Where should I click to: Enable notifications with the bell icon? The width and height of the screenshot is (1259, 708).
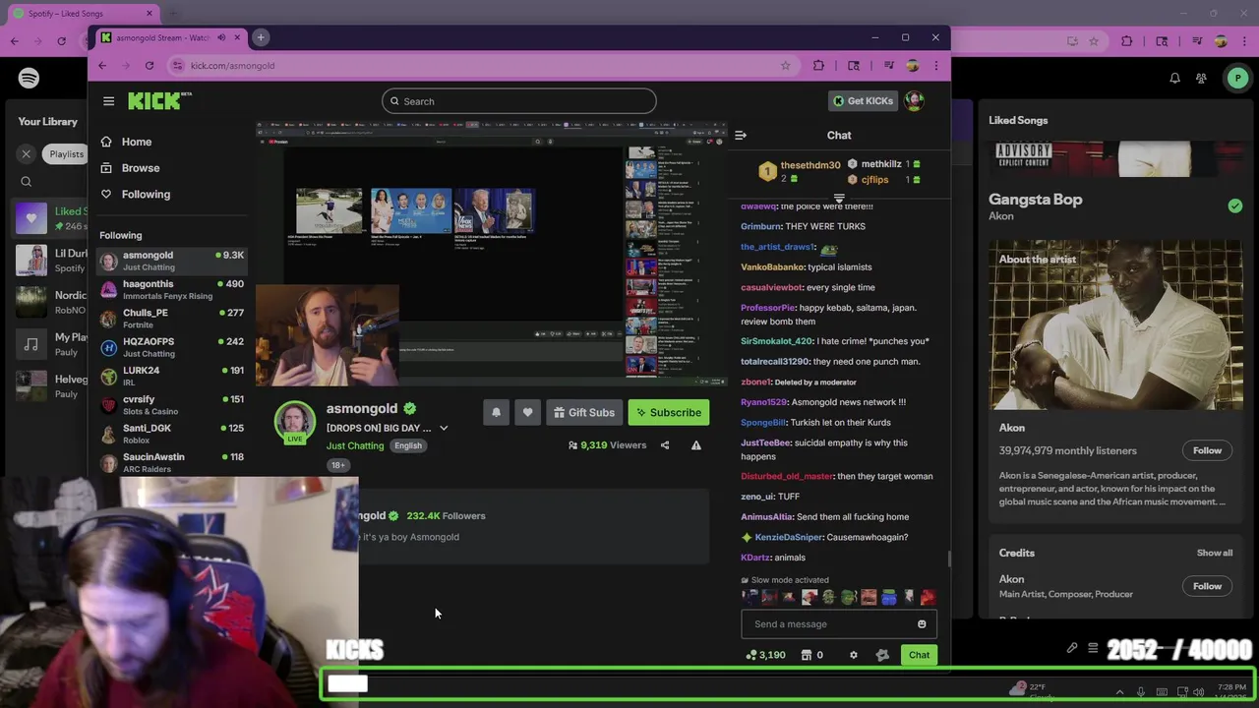pyautogui.click(x=496, y=413)
